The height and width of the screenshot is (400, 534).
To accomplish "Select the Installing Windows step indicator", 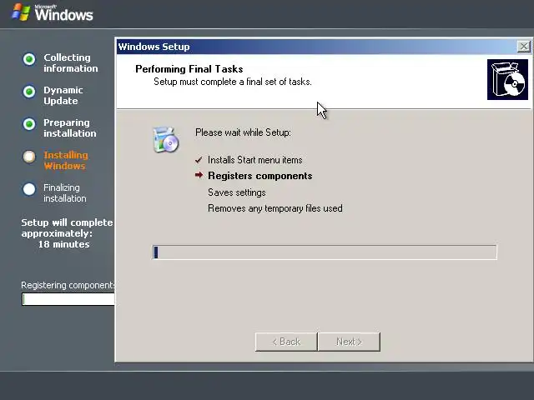I will click(29, 157).
